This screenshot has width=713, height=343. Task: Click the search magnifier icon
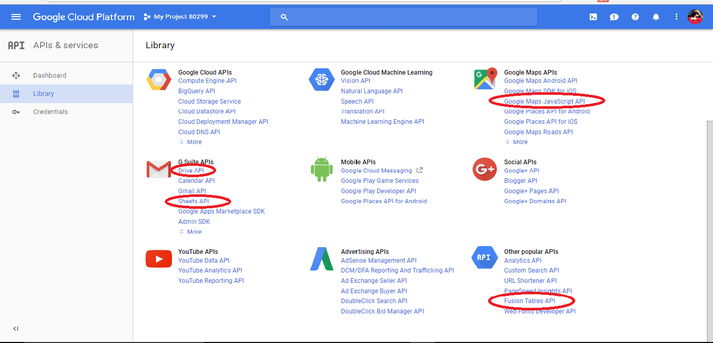[x=284, y=17]
